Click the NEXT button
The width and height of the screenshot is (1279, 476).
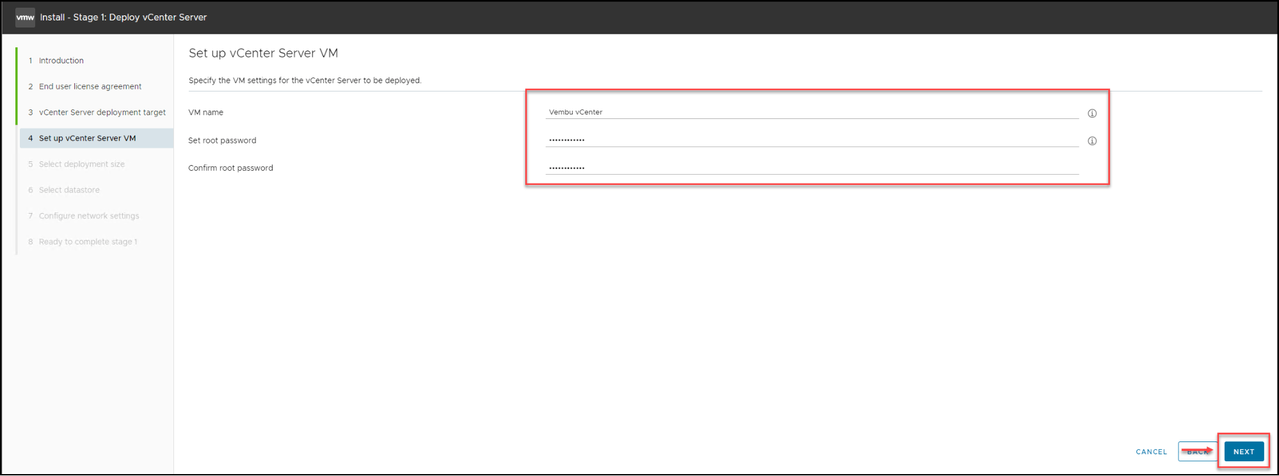[1244, 452]
